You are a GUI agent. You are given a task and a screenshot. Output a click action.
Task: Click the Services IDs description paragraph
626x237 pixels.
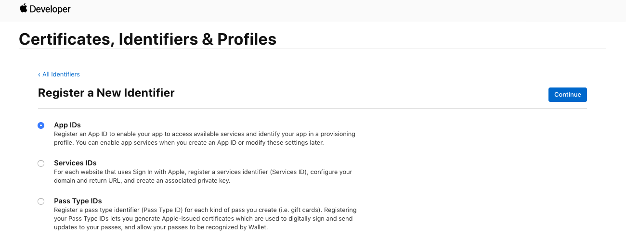coord(203,176)
